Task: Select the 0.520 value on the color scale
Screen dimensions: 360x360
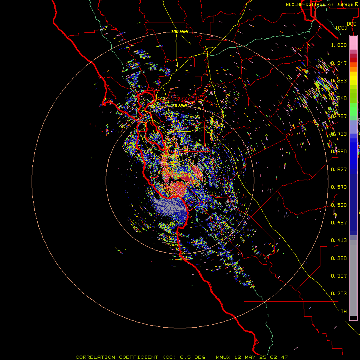Action: pyautogui.click(x=339, y=205)
